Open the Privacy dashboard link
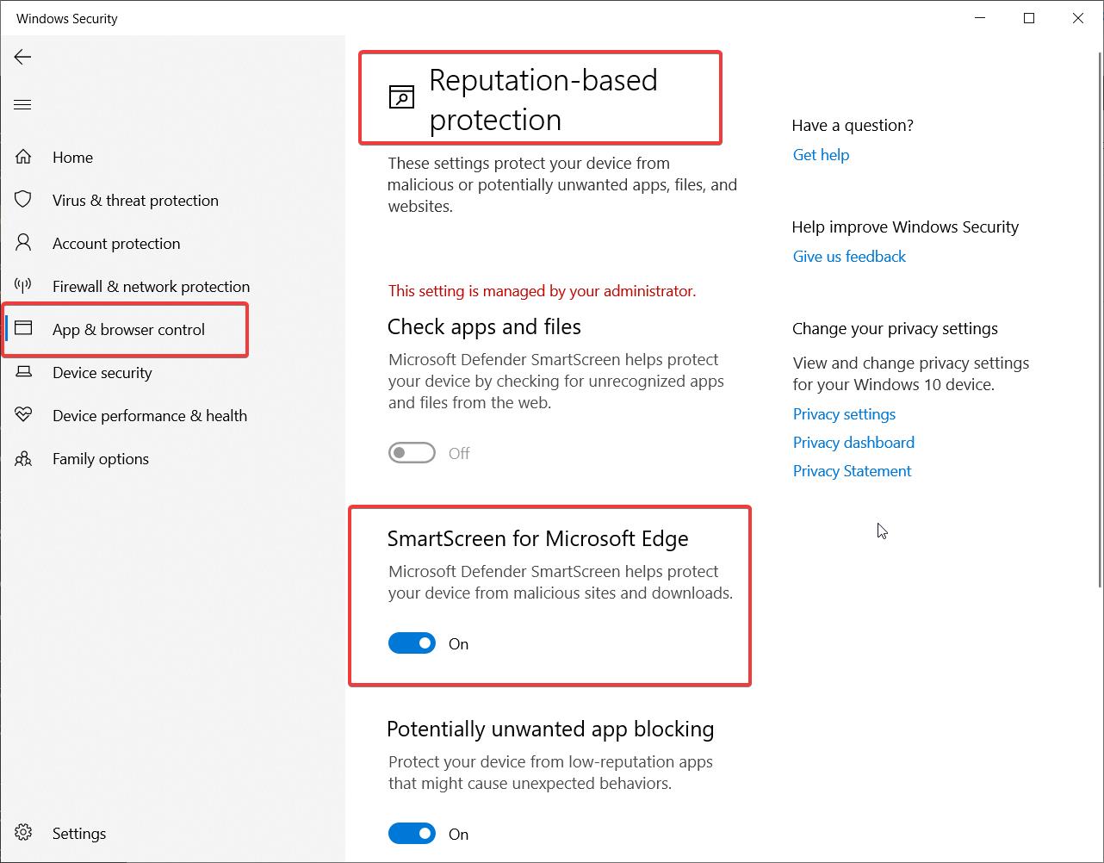1104x863 pixels. (853, 443)
